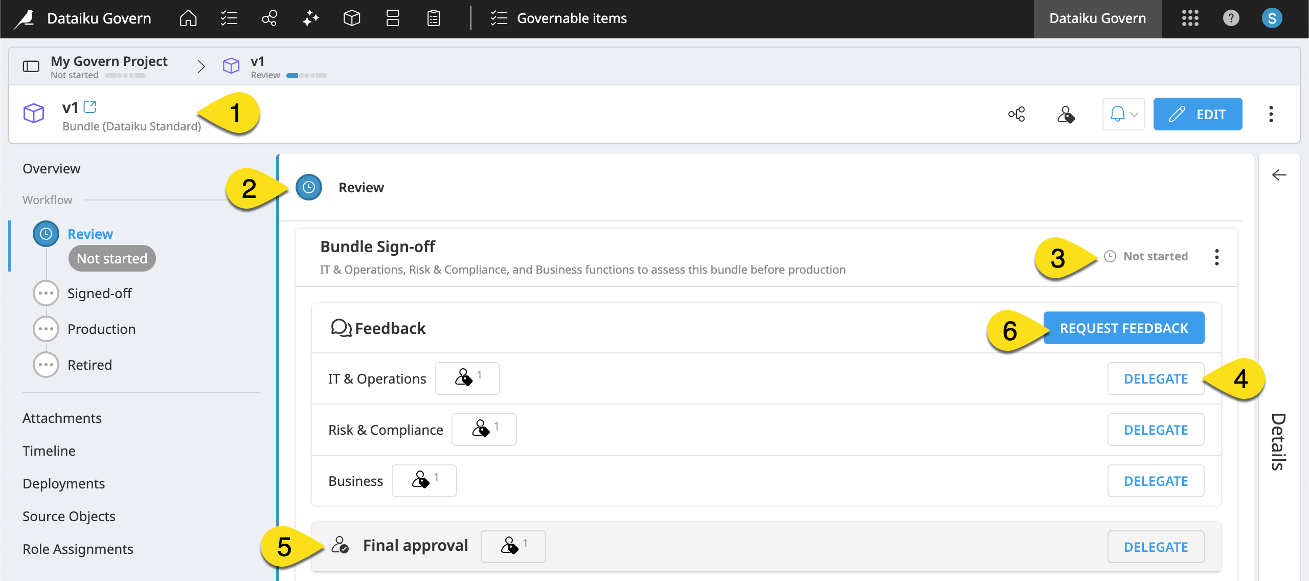Viewport: 1309px width, 581px height.
Task: Open the bundle cube icon in top navbar
Action: pos(352,18)
